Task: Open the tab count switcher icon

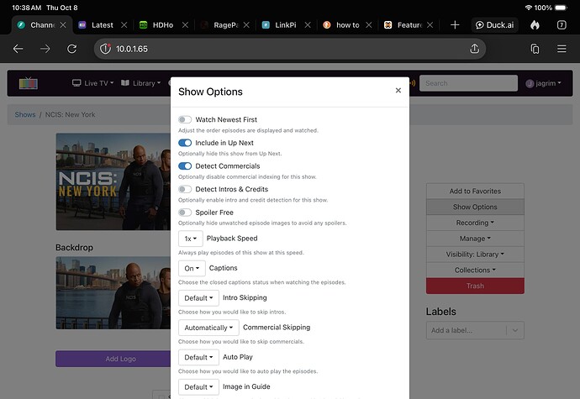Action: pos(562,24)
